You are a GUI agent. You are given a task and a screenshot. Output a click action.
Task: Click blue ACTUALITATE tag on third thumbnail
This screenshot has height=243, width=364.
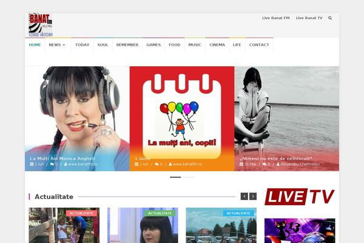coord(238,213)
